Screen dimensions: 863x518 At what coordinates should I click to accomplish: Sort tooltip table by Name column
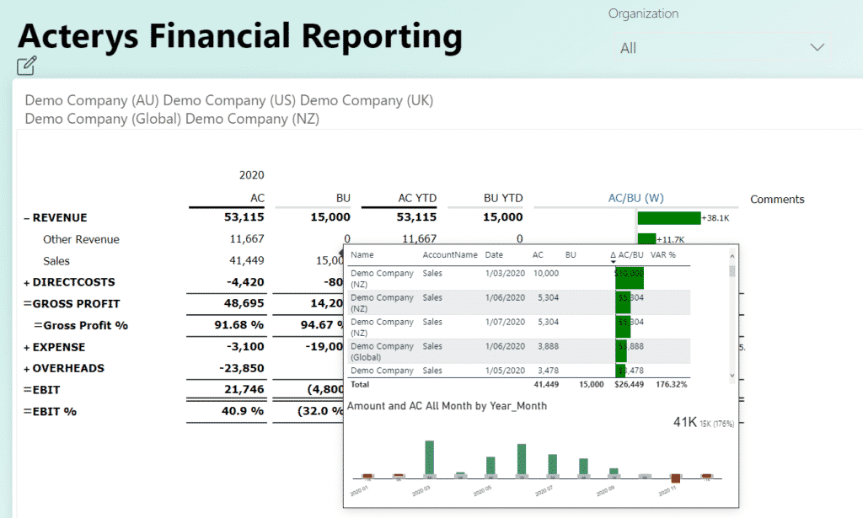tap(362, 254)
